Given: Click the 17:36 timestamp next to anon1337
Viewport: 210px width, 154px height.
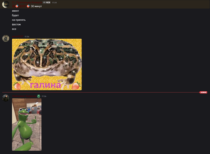Looking at the screenshot, I should point(27,37).
